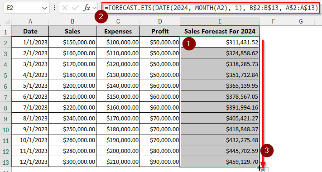
Task: Select column C header
Action: tap(118, 21)
